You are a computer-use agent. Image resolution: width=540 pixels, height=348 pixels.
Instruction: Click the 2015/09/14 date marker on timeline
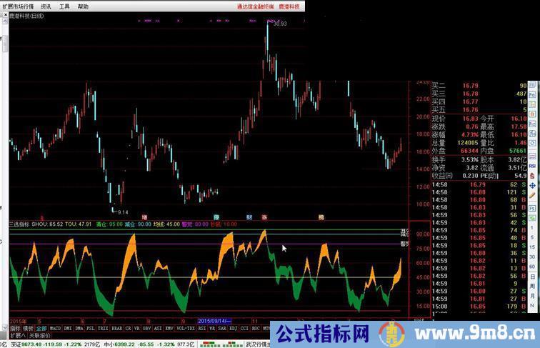214,321
